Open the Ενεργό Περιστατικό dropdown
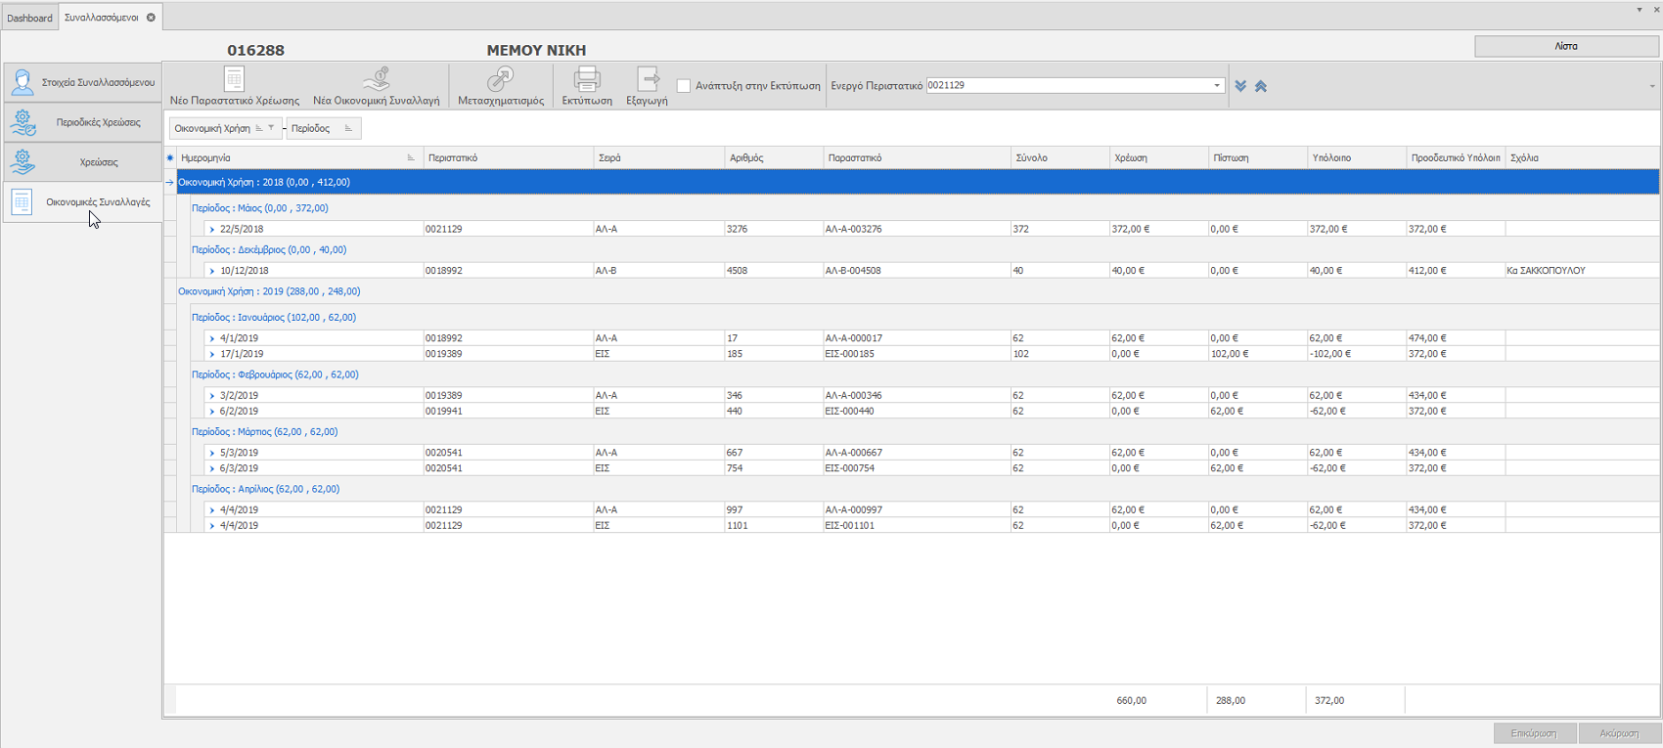 [x=1217, y=86]
